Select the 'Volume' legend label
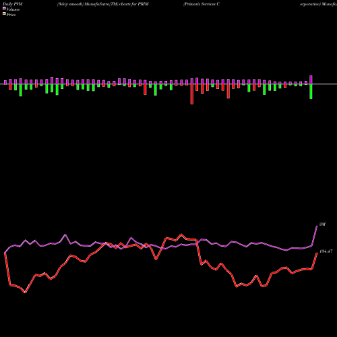 click(x=13, y=9)
